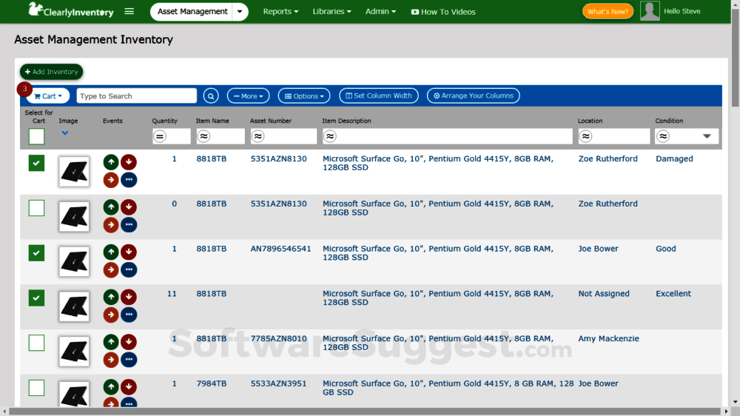The image size is (740, 416).
Task: Uncheck the cart checkbox for the Damaged row
Action: (36, 163)
